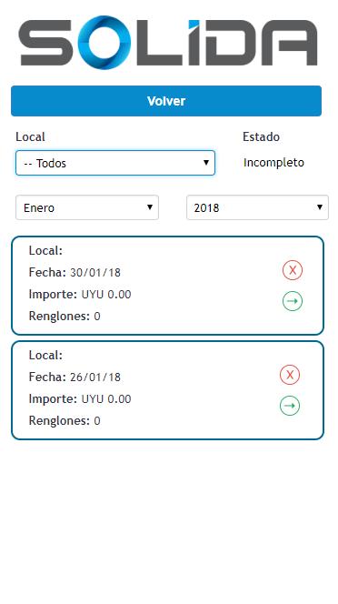Click Renglones: 0 in the 26/01/18 card

[65, 420]
